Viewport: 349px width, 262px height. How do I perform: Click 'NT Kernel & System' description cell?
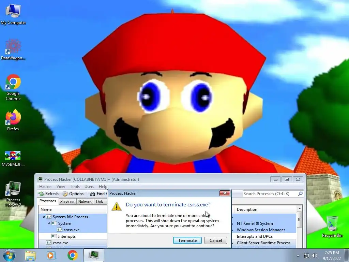(x=255, y=223)
